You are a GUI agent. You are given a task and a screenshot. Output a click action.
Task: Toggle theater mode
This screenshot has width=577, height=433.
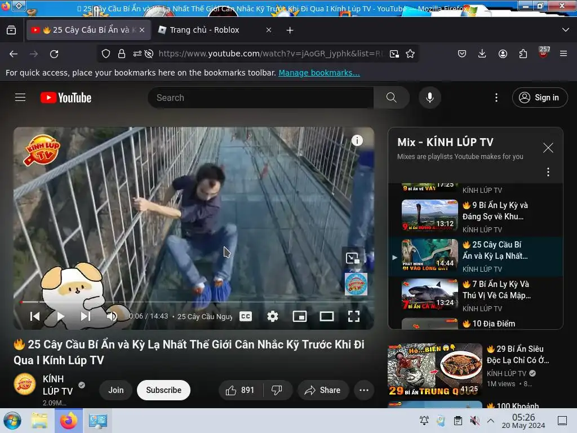click(x=327, y=316)
